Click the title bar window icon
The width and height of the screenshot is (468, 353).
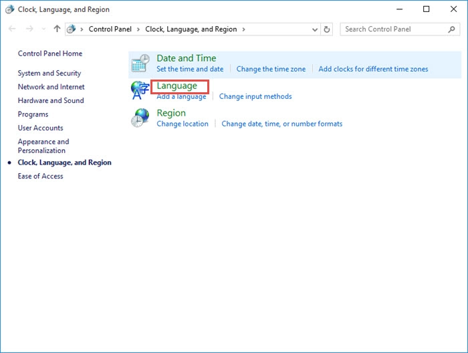[9, 9]
